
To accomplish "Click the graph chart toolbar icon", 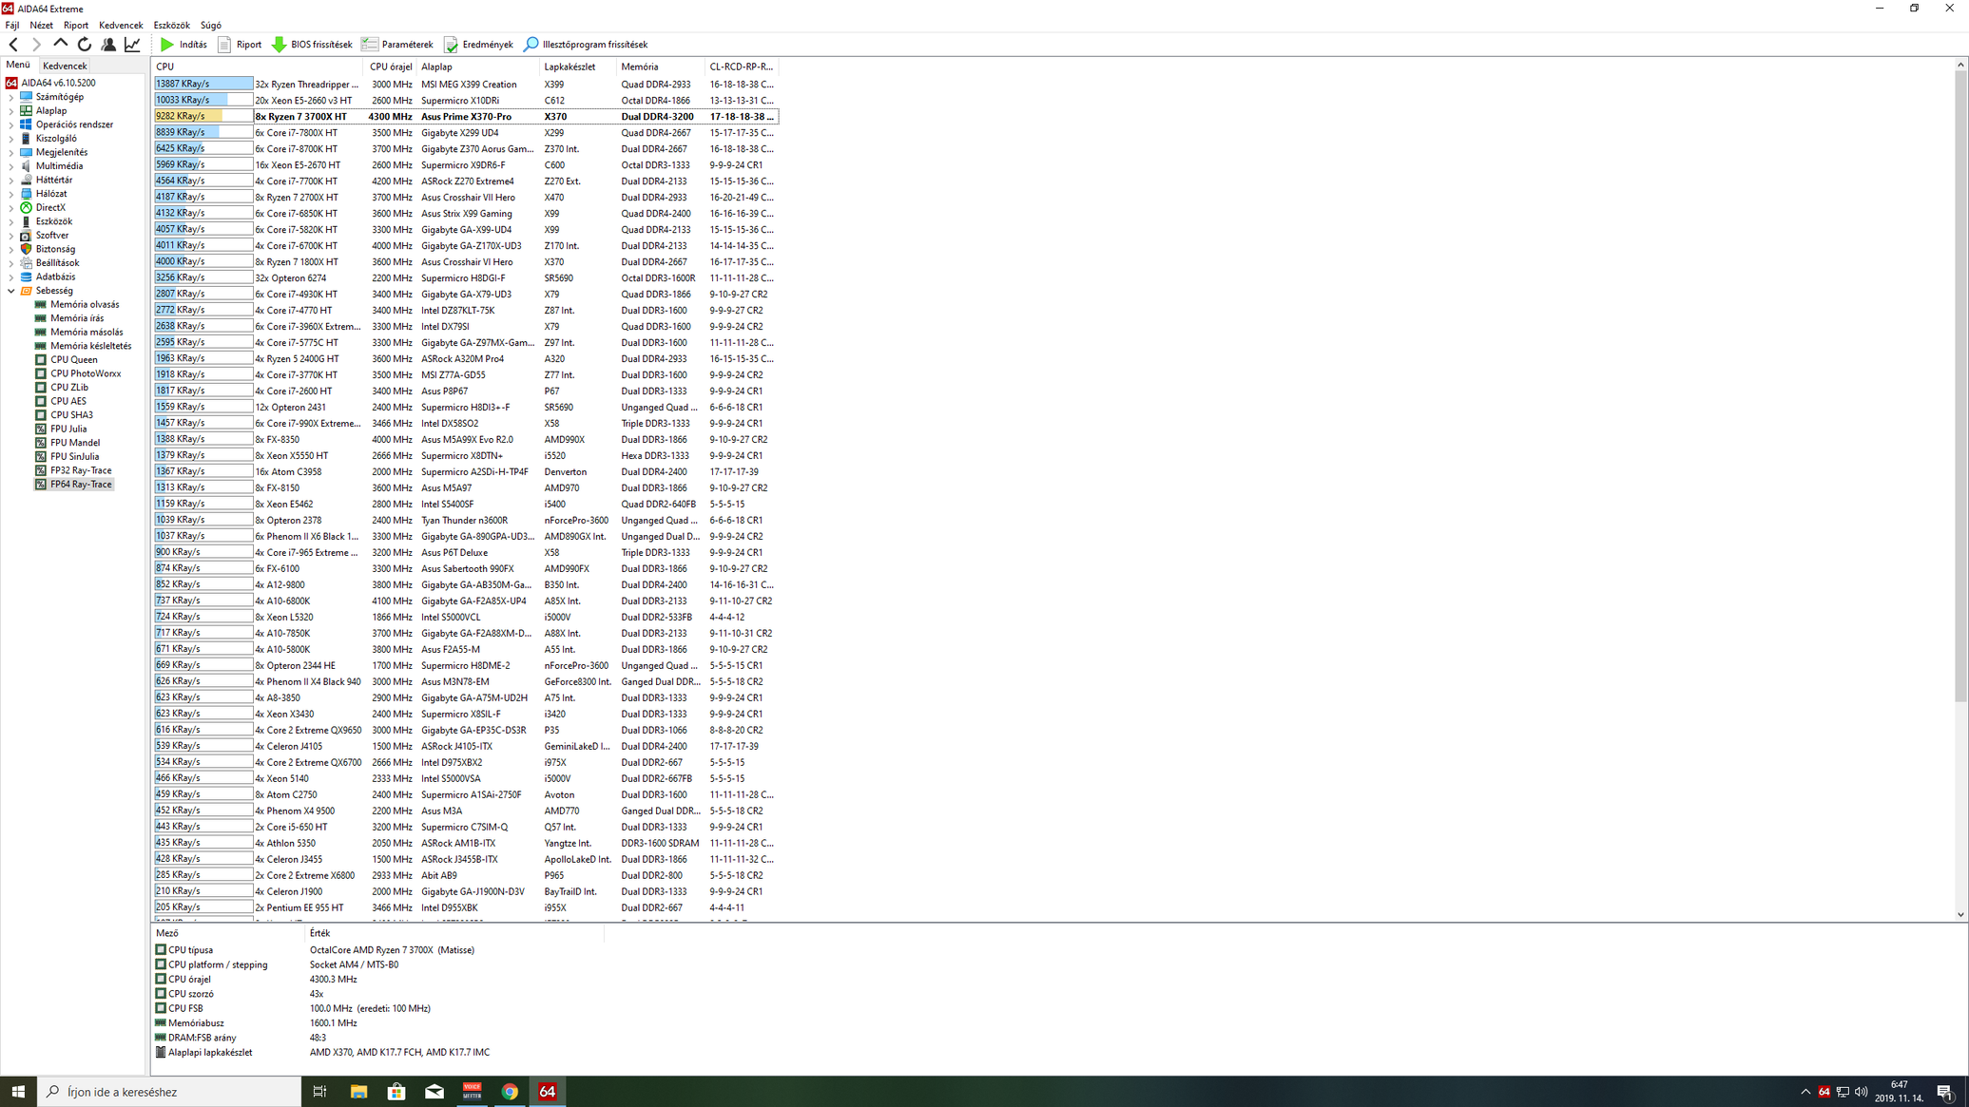I will [132, 45].
